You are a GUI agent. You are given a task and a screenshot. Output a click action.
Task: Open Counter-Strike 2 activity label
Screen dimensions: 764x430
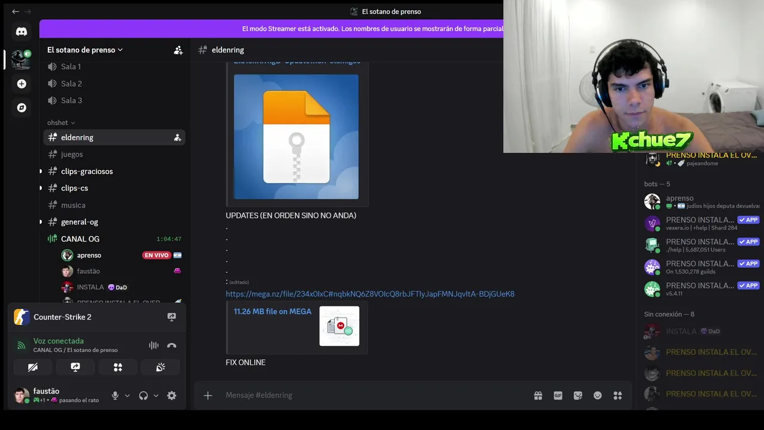pos(63,317)
